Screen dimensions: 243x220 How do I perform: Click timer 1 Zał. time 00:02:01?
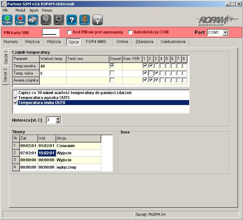(29, 146)
